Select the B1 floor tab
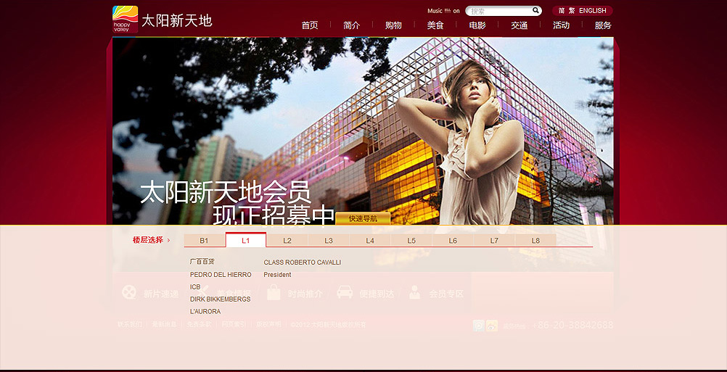 (x=204, y=241)
